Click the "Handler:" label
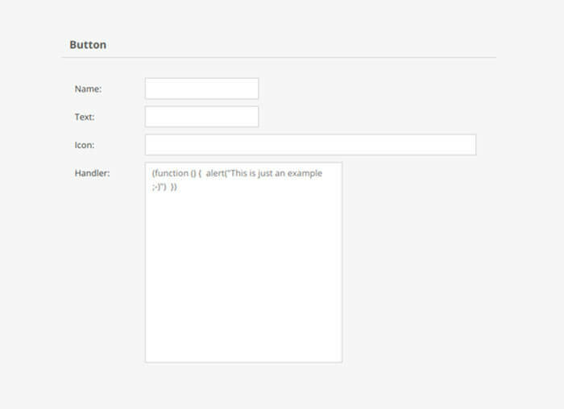The height and width of the screenshot is (409, 564). [92, 173]
